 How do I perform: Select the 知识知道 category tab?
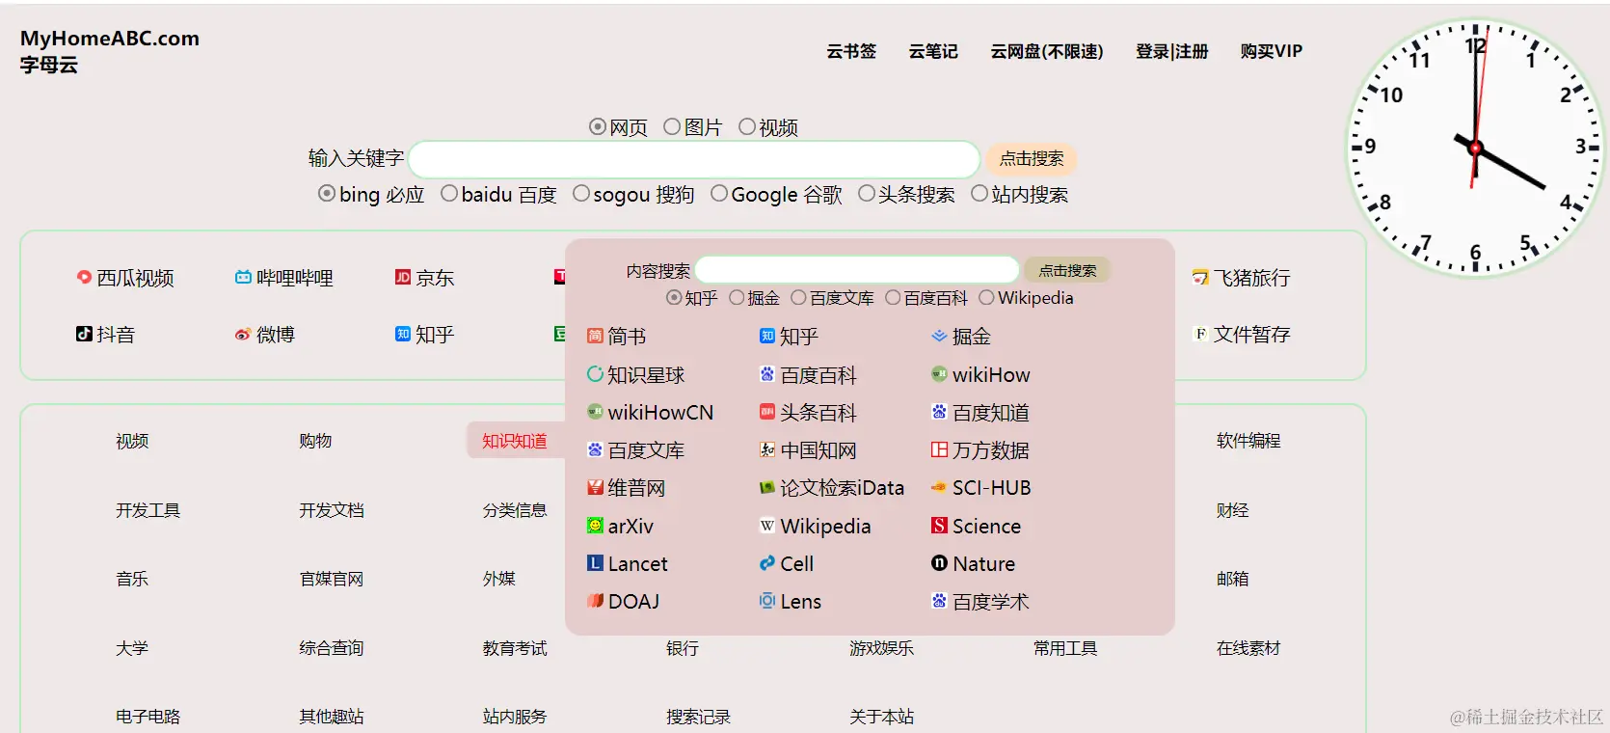[515, 441]
